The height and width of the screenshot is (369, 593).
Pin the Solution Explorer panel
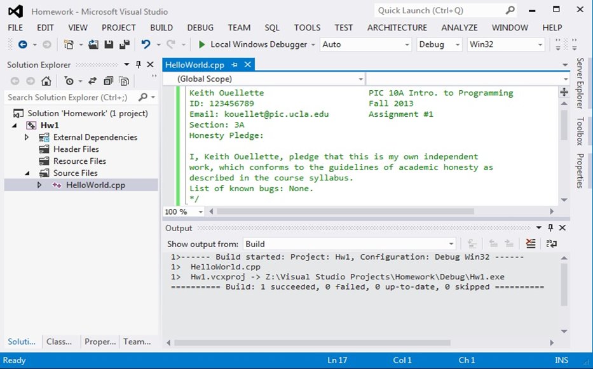[139, 65]
